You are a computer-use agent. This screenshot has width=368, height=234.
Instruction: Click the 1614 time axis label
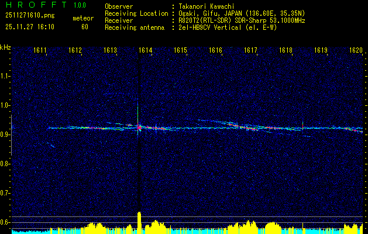pyautogui.click(x=145, y=50)
